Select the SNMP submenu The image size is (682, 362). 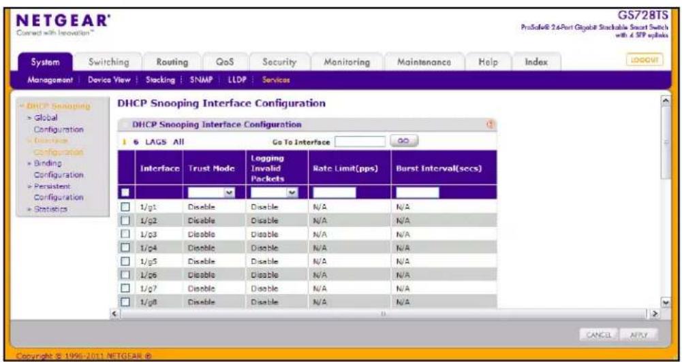pos(200,80)
